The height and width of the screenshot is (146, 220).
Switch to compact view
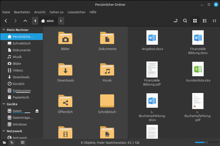214,21
